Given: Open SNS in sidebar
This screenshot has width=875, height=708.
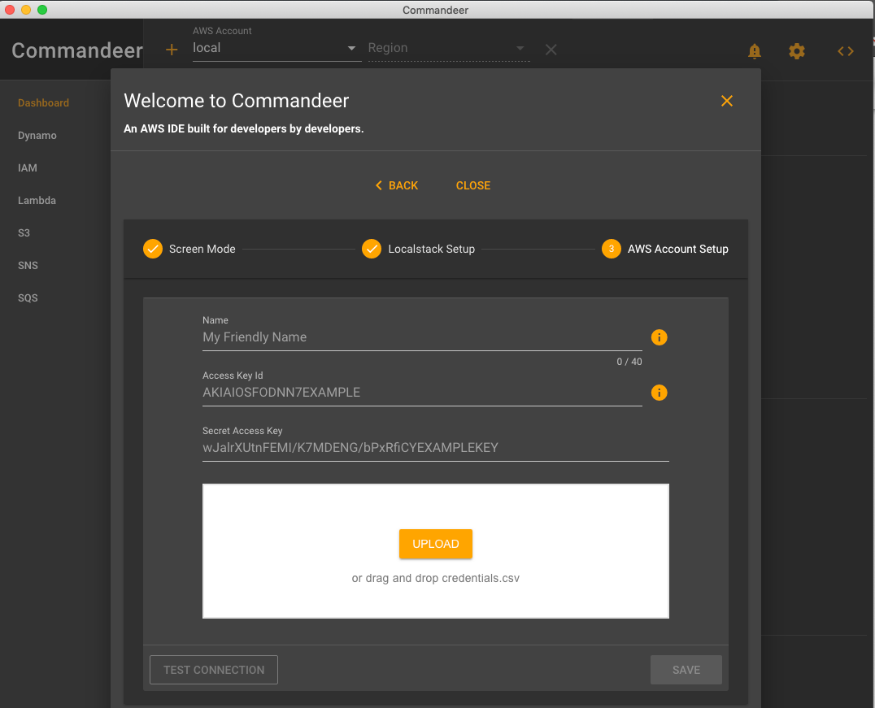Looking at the screenshot, I should 28,266.
